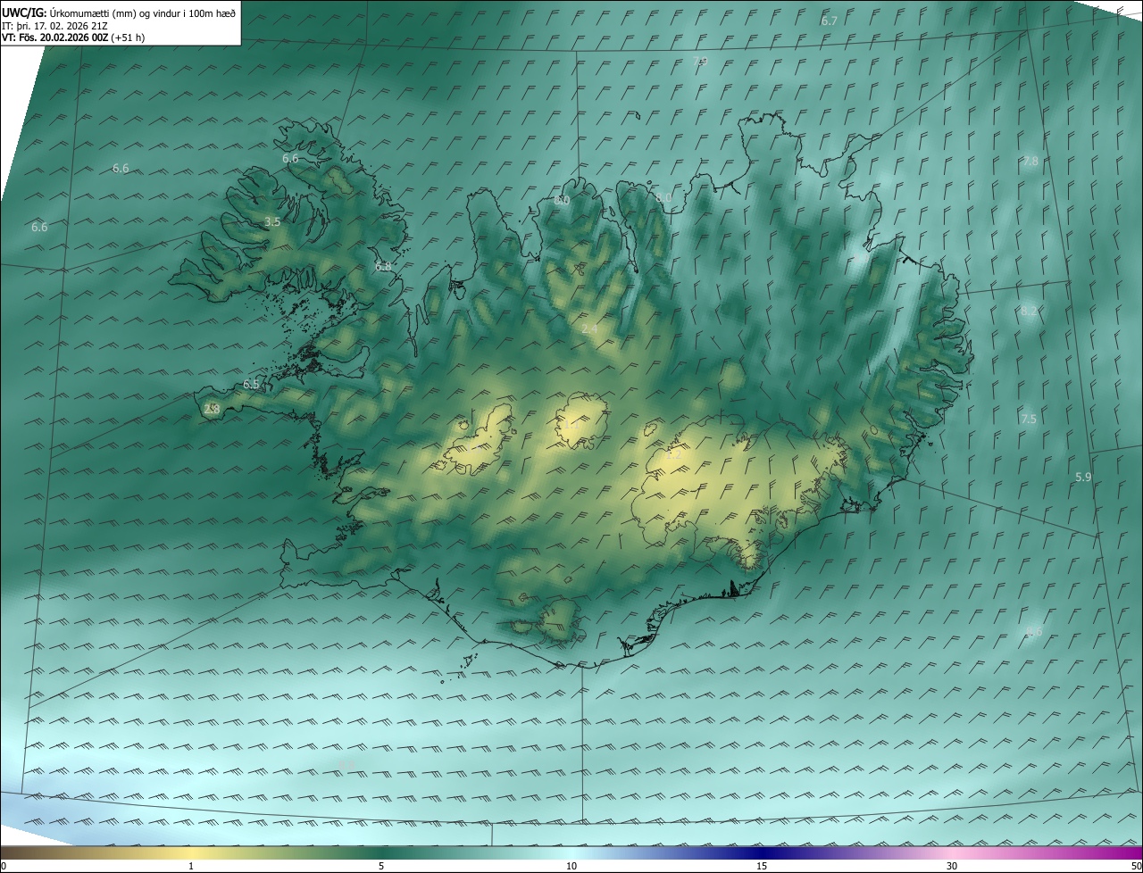Click the UWC/IG Úrkomumætti map title

[x=119, y=12]
